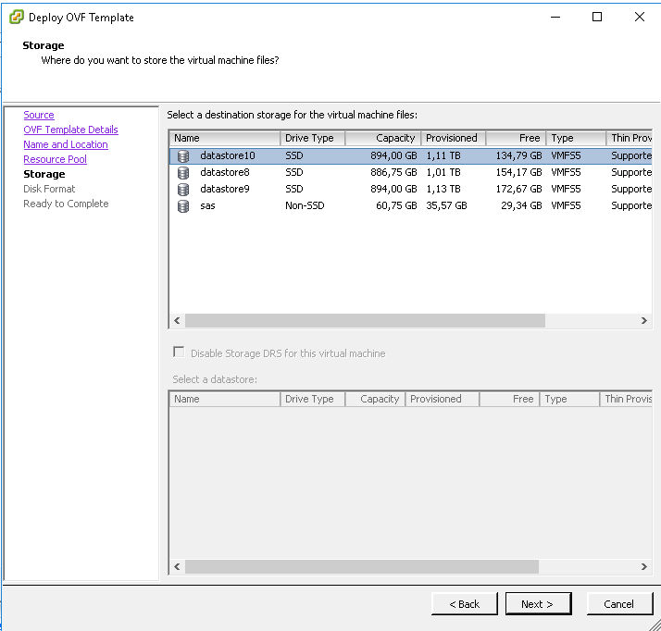This screenshot has width=661, height=631.
Task: Sort upper table by Free header
Action: [x=516, y=138]
